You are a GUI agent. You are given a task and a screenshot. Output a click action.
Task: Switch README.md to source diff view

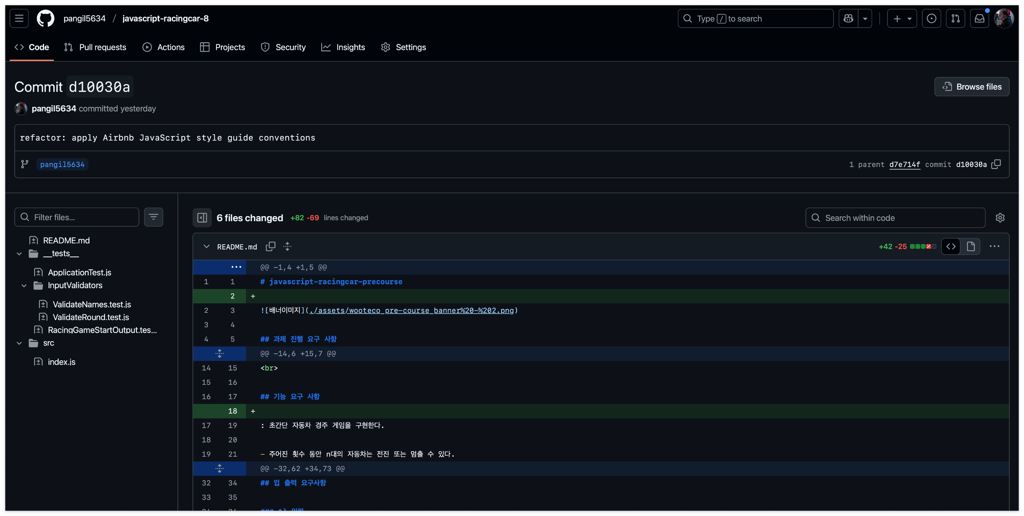(951, 246)
